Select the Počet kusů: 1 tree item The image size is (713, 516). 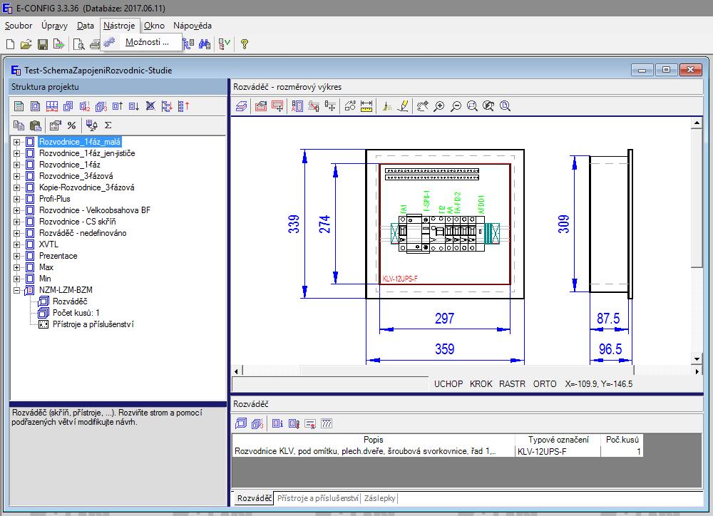76,313
